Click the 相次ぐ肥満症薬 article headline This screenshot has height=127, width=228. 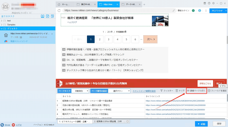point(100,18)
